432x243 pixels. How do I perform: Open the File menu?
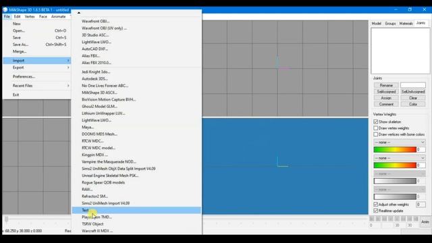(x=7, y=16)
